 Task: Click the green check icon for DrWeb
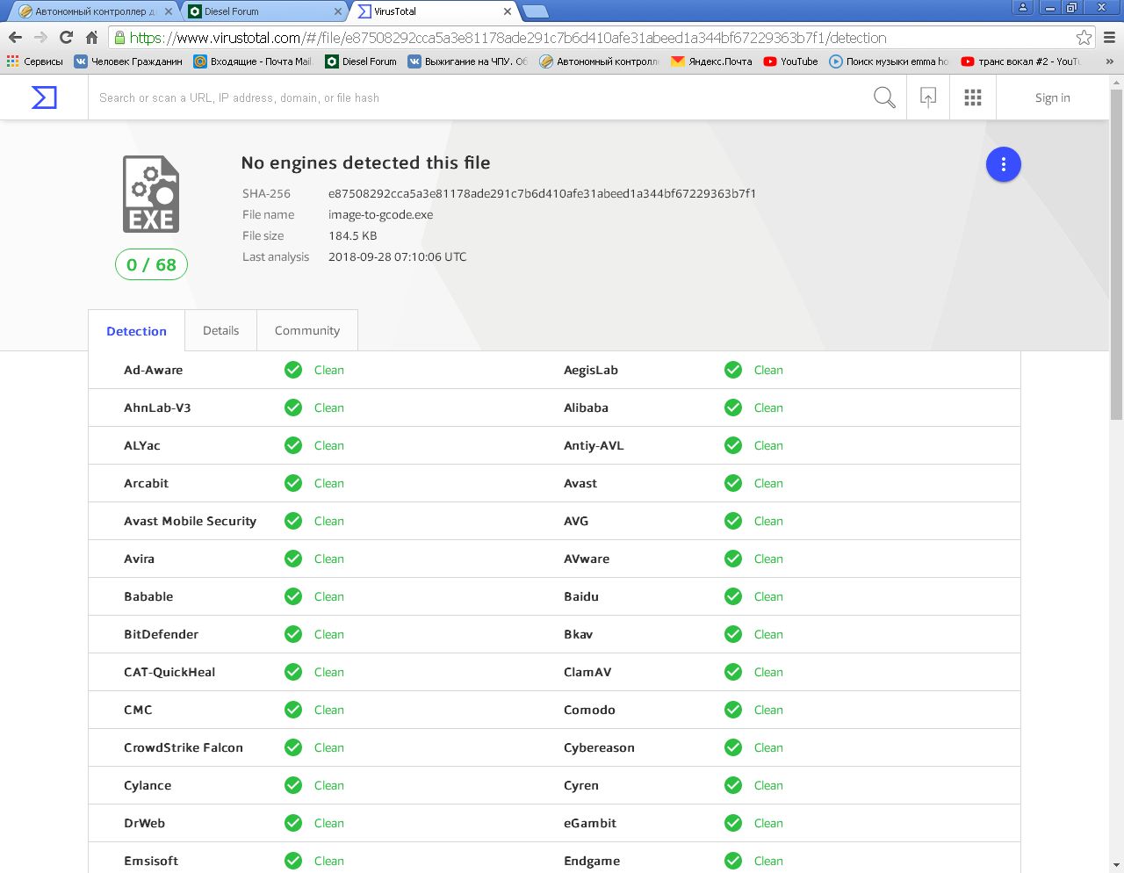(293, 823)
